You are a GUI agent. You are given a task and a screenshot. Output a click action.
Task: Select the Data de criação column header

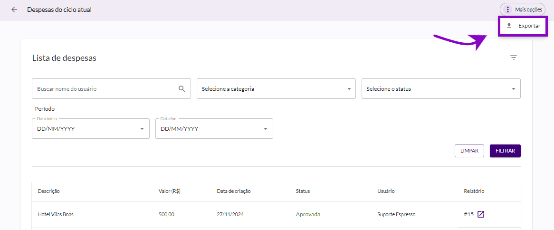tap(234, 191)
